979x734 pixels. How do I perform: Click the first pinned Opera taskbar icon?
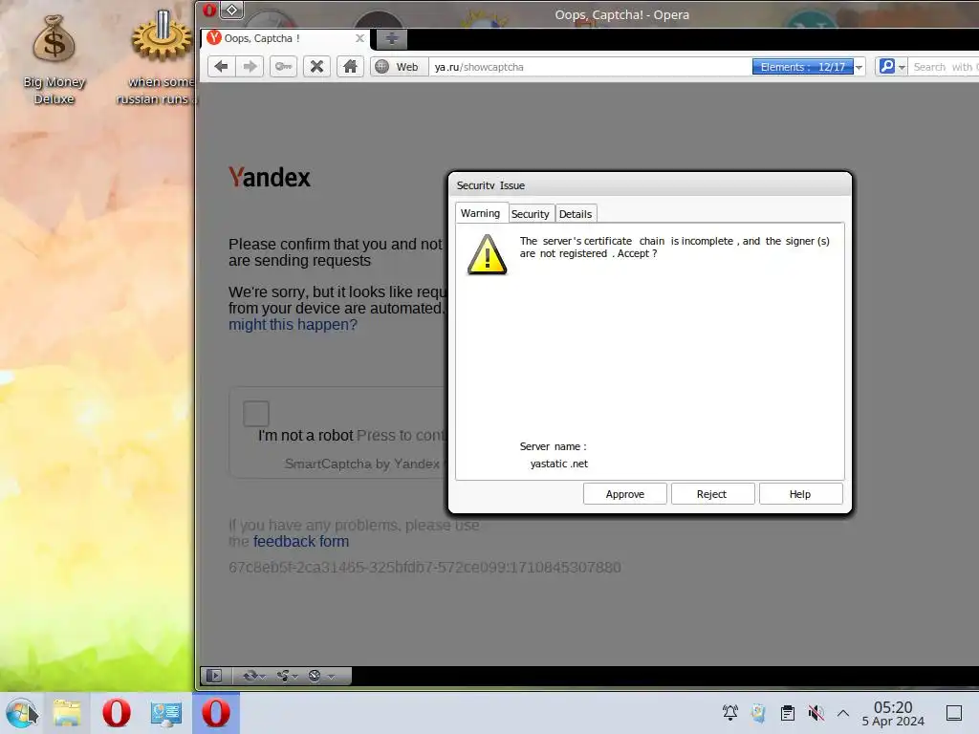pyautogui.click(x=116, y=713)
